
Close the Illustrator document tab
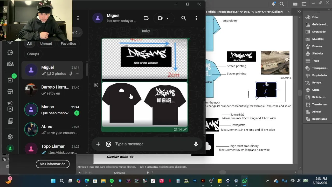pos(289,12)
